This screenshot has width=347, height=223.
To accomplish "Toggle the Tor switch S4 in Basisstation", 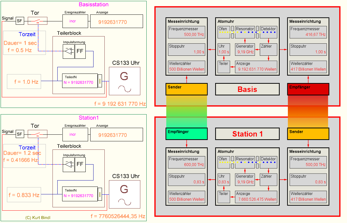I will pos(38,21).
